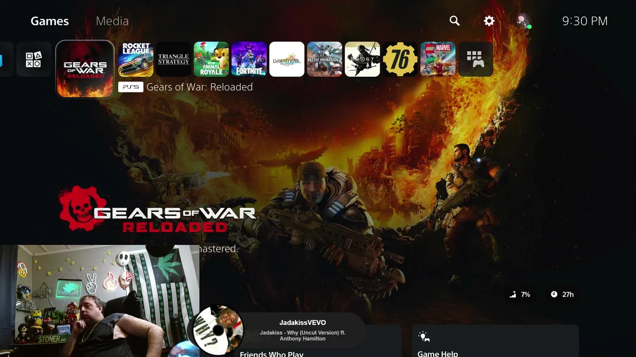Select the Fallout 76 game tile
636x357 pixels.
click(400, 59)
